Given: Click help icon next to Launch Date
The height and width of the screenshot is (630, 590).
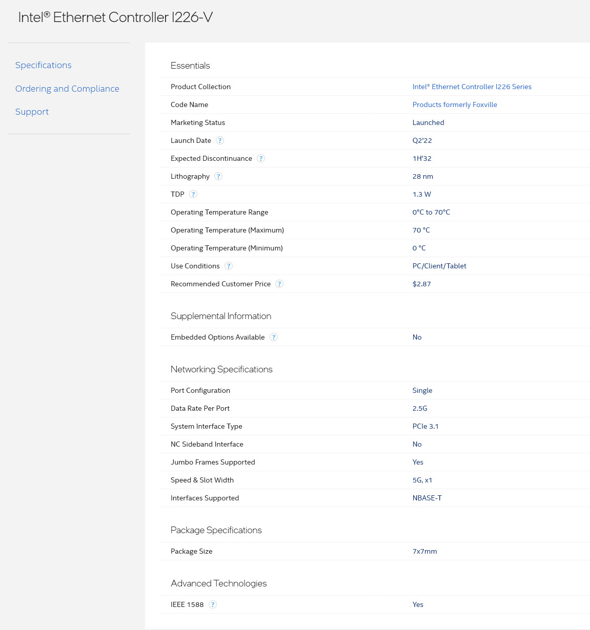Looking at the screenshot, I should pyautogui.click(x=220, y=140).
